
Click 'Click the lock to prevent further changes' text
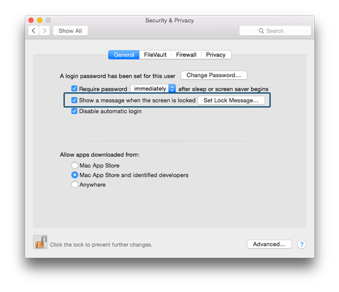coord(101,245)
